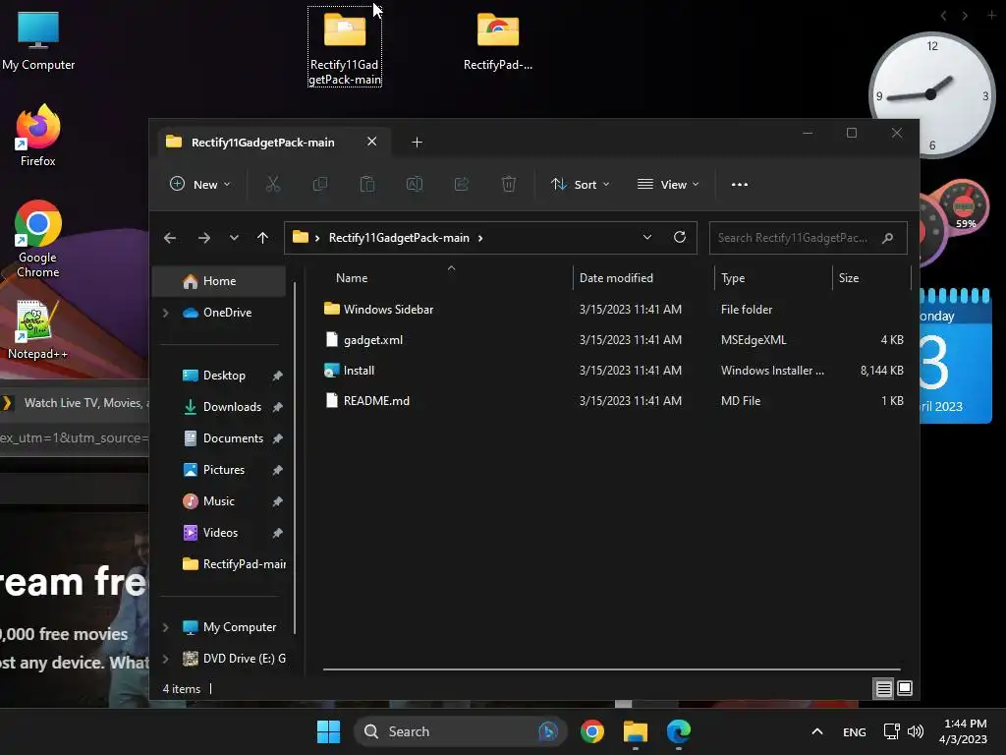Screen dimensions: 1006x755
Task: Expand My Computer tree node
Action: [x=165, y=627]
